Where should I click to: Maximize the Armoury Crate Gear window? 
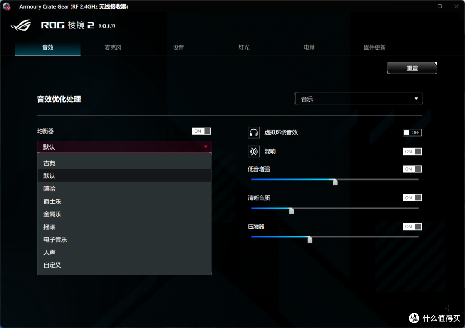440,6
